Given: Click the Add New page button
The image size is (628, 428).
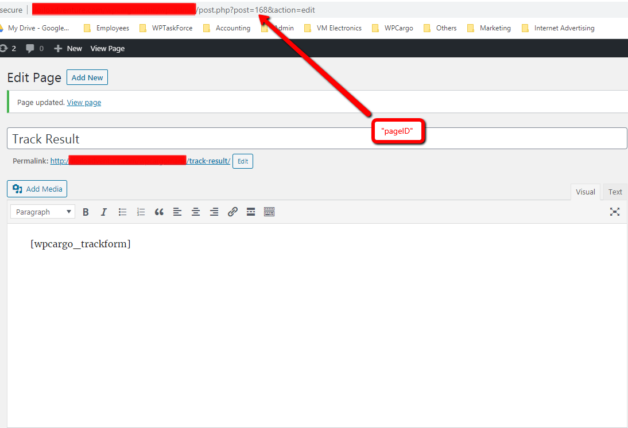Looking at the screenshot, I should point(87,78).
